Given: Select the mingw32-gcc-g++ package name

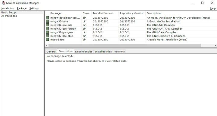Looking at the screenshot, I should [61, 32].
